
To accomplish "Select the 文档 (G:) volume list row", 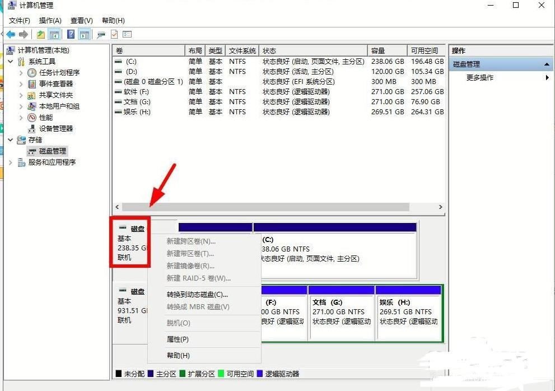I will 279,102.
